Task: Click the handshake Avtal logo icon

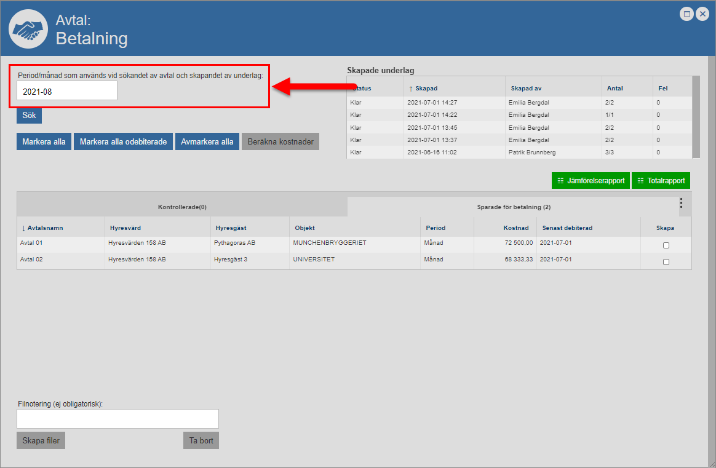Action: point(28,29)
